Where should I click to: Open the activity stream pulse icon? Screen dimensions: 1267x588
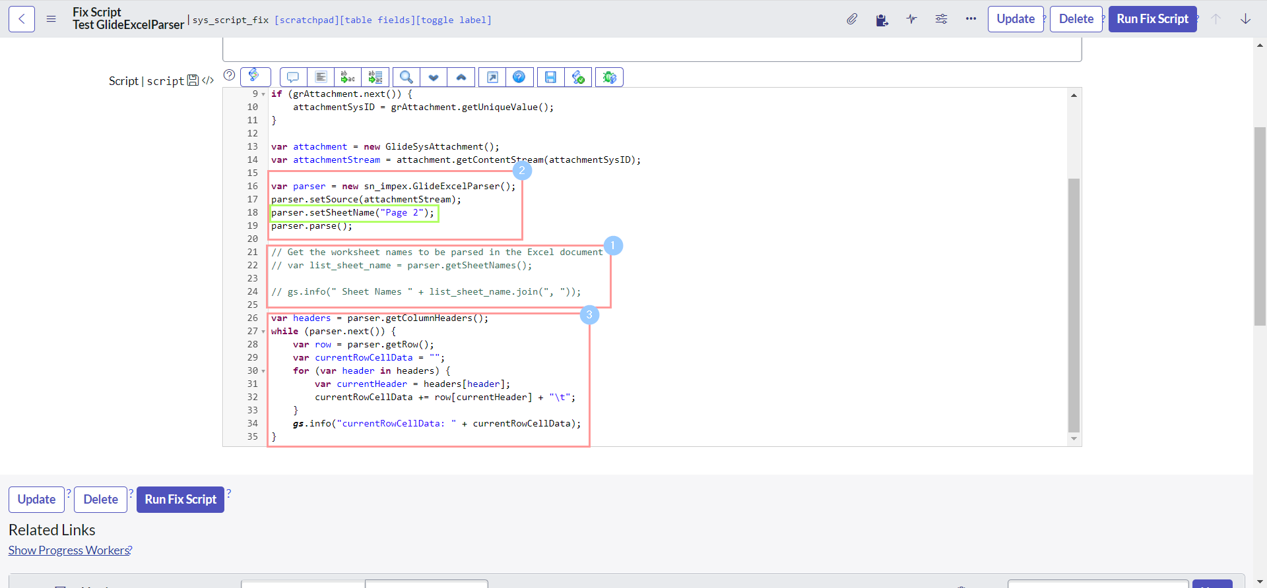coord(911,19)
